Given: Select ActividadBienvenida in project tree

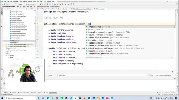Looking at the screenshot, I should [x=17, y=11].
